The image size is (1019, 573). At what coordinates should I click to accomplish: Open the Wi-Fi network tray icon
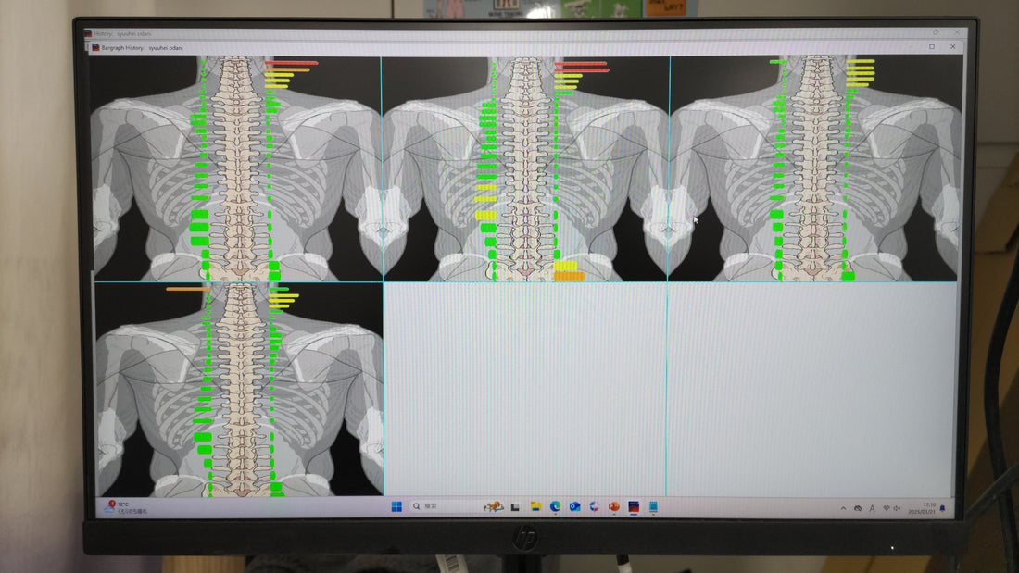(887, 508)
